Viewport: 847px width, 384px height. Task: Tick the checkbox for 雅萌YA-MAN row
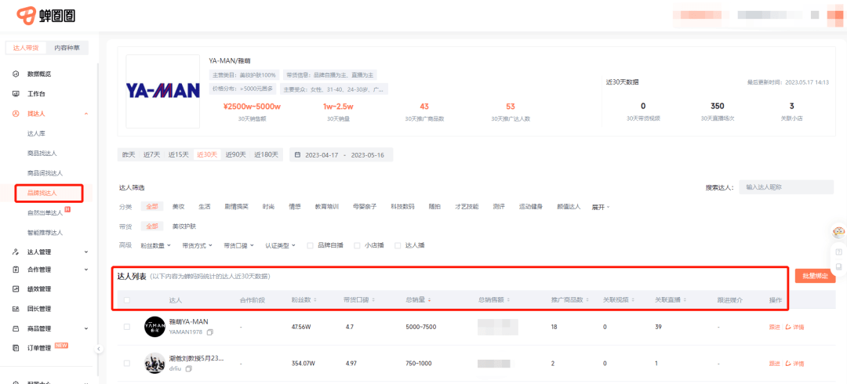[x=127, y=327]
